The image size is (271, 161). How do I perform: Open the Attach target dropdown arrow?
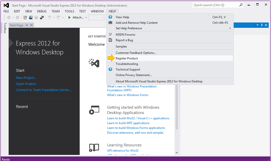pos(86,17)
